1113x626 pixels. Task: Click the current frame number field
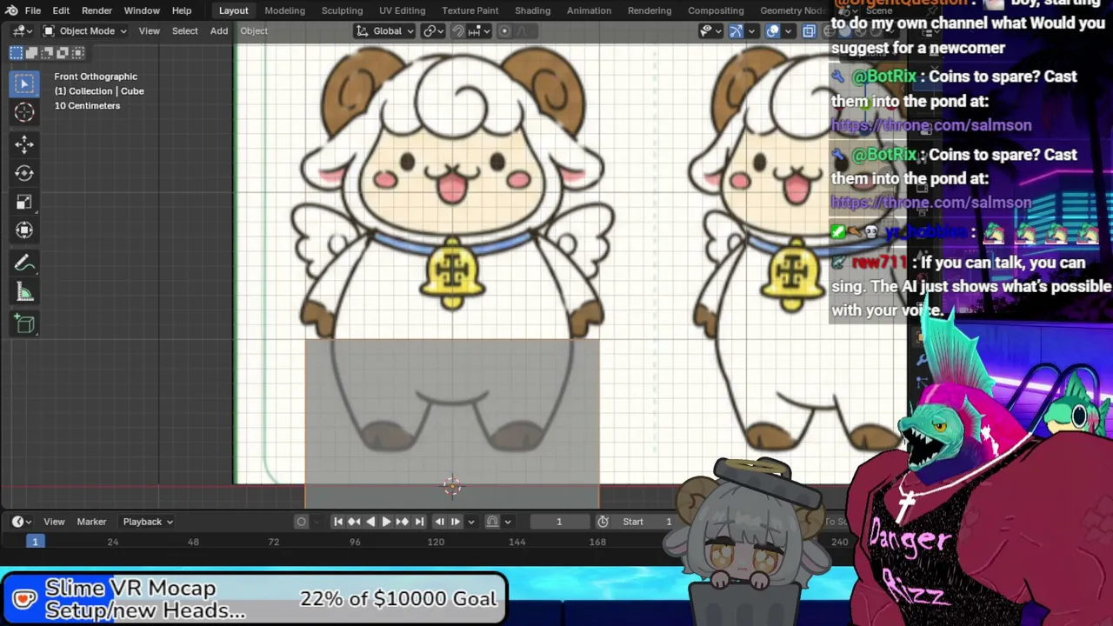coord(559,522)
